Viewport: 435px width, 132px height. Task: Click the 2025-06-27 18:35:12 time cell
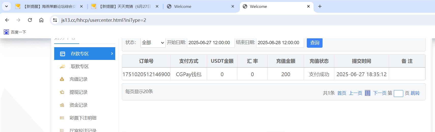coord(361,74)
